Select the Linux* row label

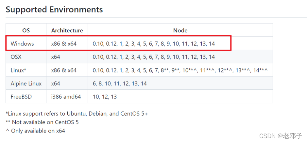tap(19, 70)
